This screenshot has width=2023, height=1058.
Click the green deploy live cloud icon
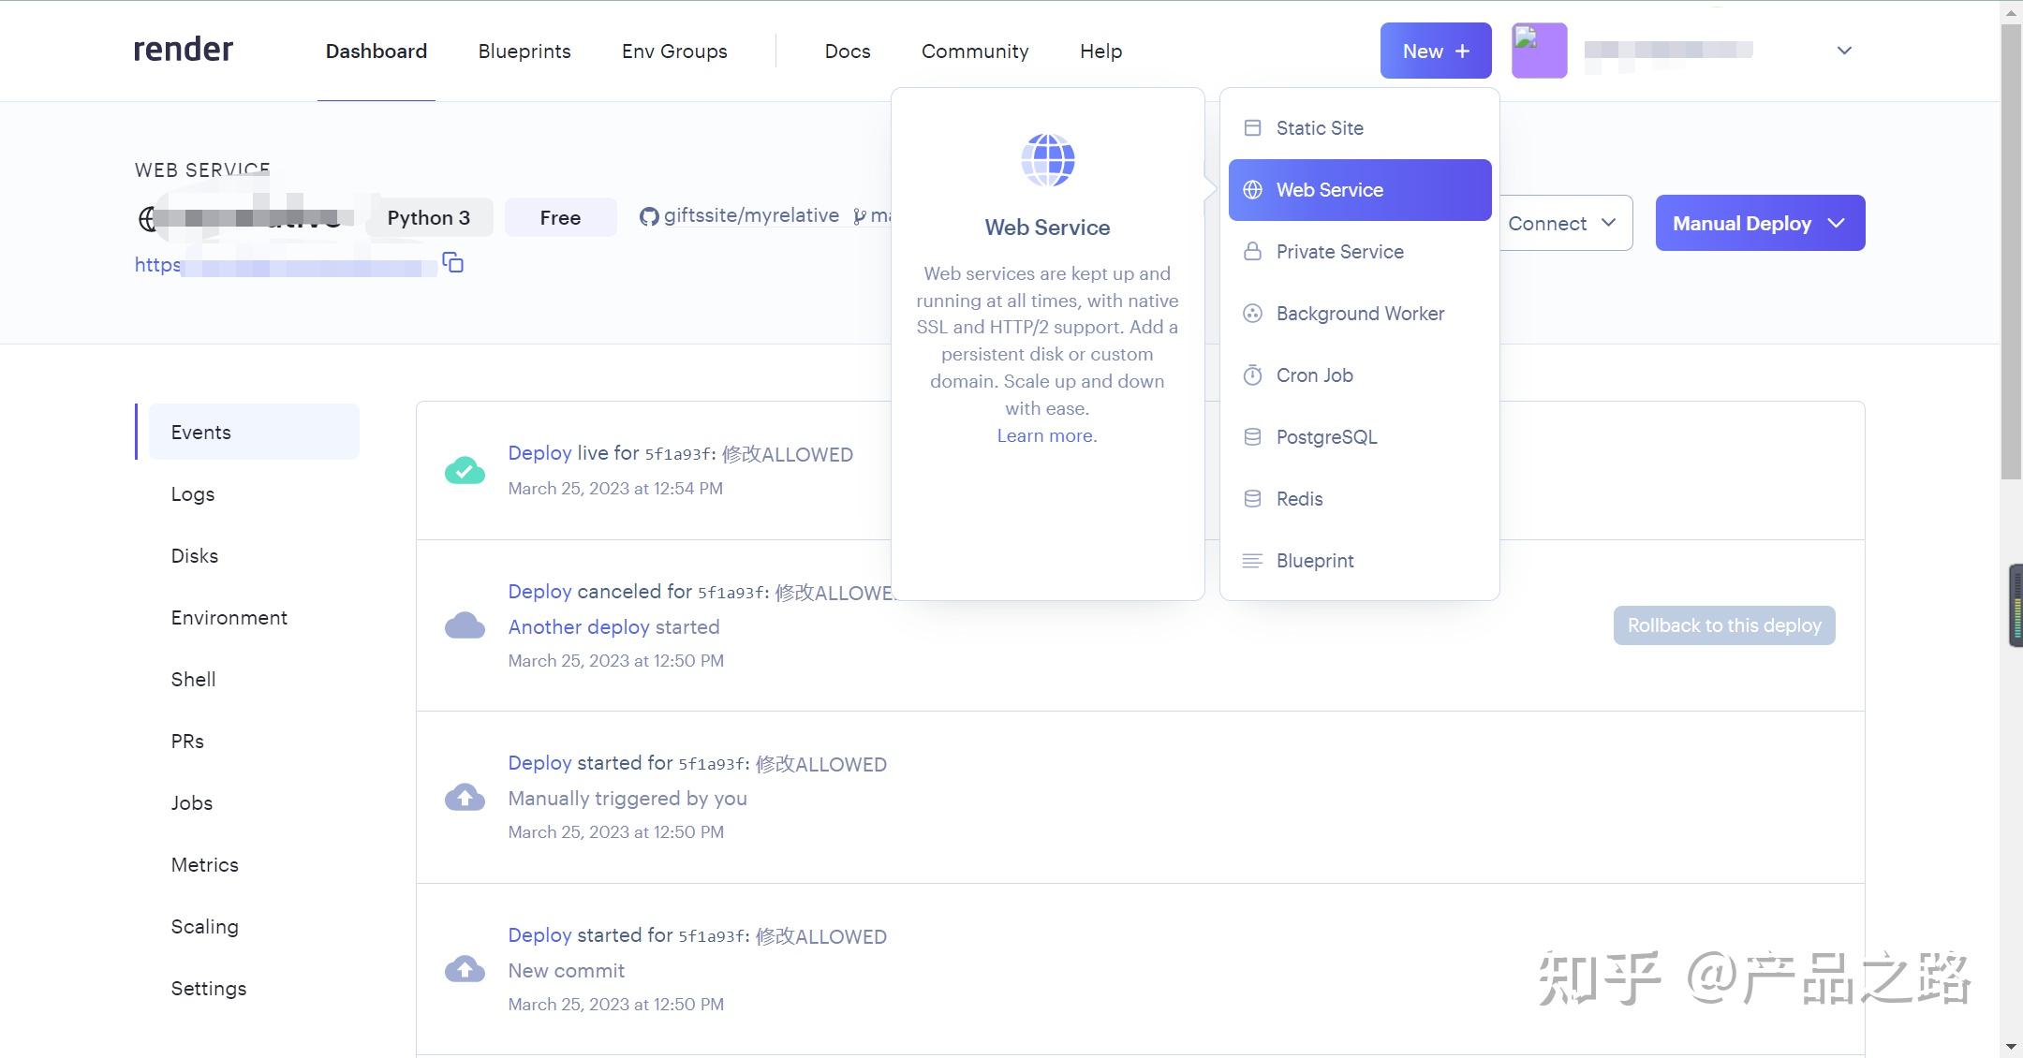point(465,470)
